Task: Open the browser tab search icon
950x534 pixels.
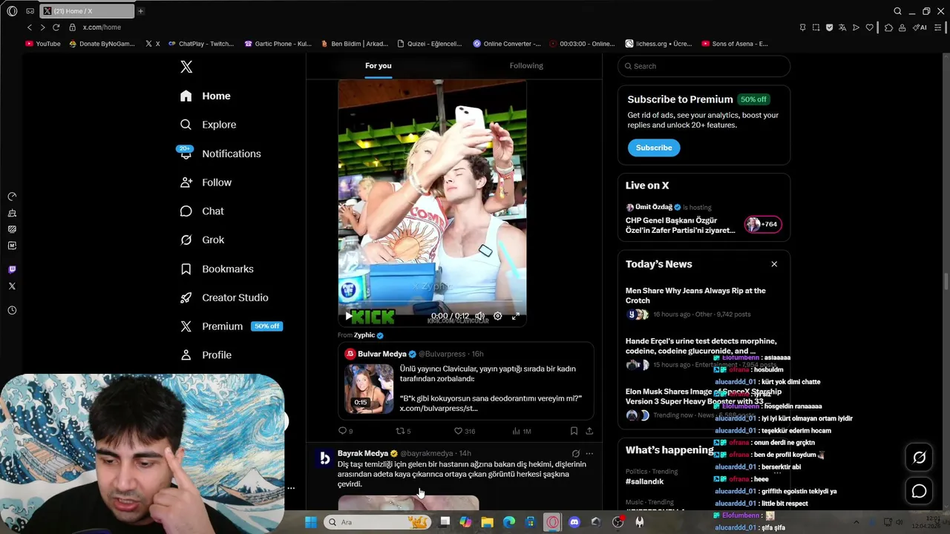Action: click(897, 11)
